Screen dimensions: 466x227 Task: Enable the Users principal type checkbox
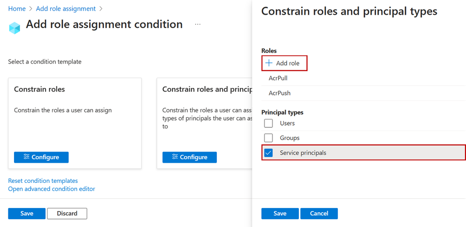click(x=269, y=123)
